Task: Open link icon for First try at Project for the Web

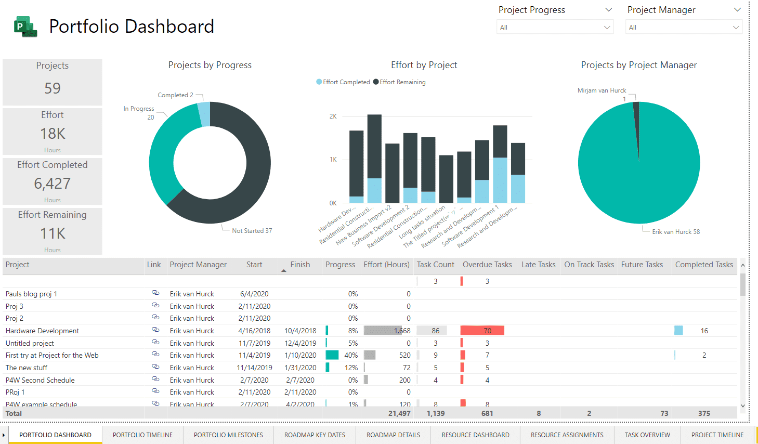Action: pos(155,354)
